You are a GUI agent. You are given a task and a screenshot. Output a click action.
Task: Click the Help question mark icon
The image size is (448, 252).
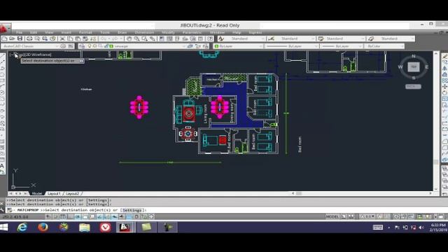(210, 38)
